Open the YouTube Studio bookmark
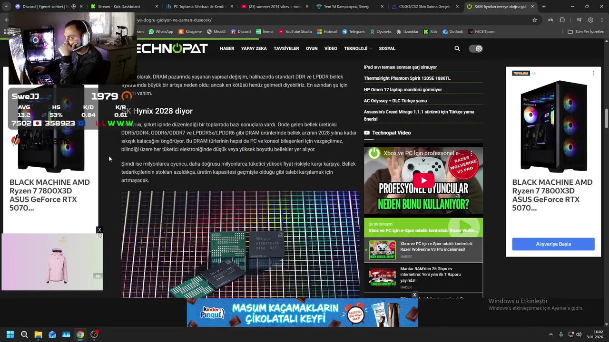Image resolution: width=609 pixels, height=342 pixels. pos(295,32)
